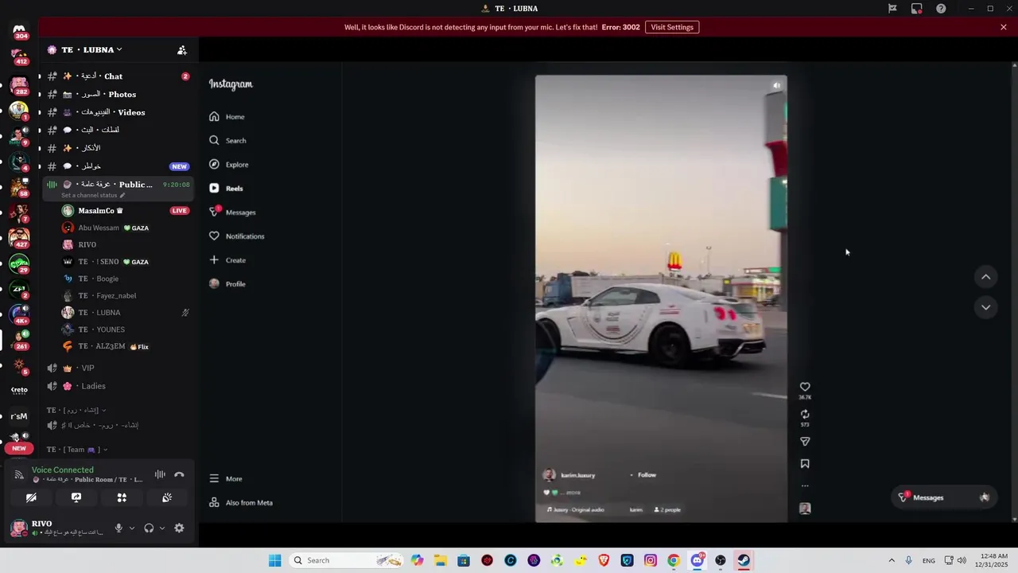Image resolution: width=1018 pixels, height=573 pixels.
Task: Join the Ladies voice channel
Action: coord(117,386)
